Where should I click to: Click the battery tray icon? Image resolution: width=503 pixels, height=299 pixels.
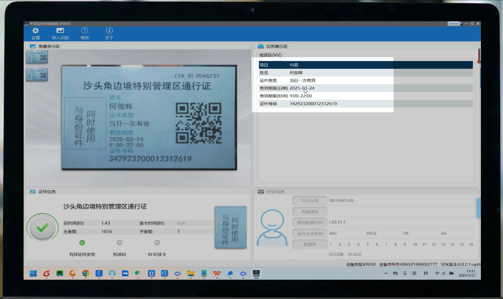[451, 273]
